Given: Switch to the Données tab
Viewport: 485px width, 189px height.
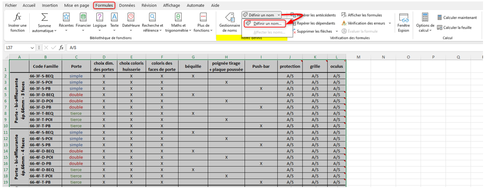Looking at the screenshot, I should point(127,5).
